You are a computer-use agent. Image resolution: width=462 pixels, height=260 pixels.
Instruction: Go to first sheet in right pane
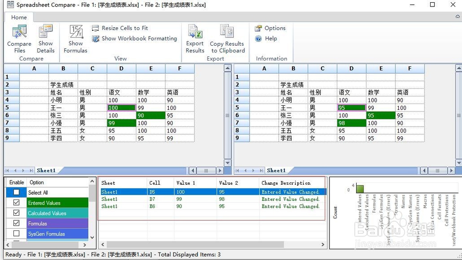(237, 170)
